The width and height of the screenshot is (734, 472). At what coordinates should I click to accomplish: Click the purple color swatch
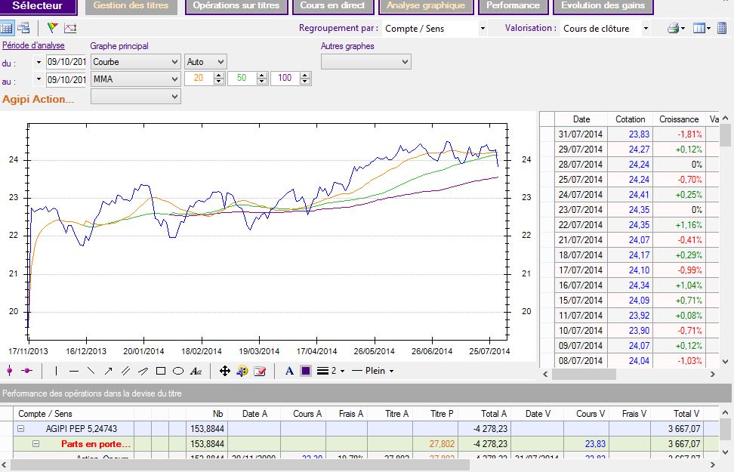(306, 371)
